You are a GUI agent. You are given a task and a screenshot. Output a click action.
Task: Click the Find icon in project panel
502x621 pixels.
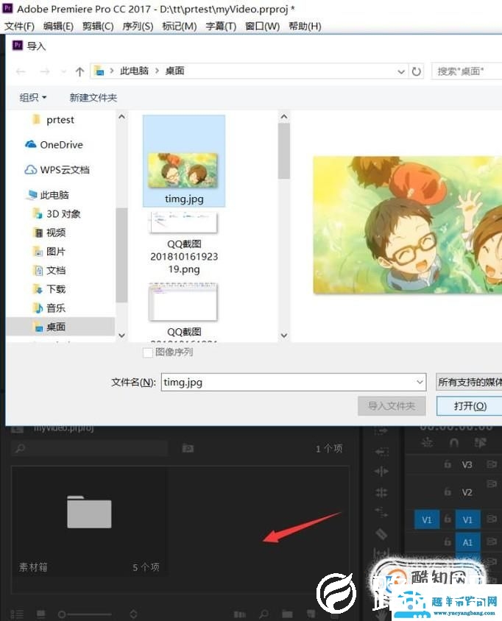tap(264, 614)
